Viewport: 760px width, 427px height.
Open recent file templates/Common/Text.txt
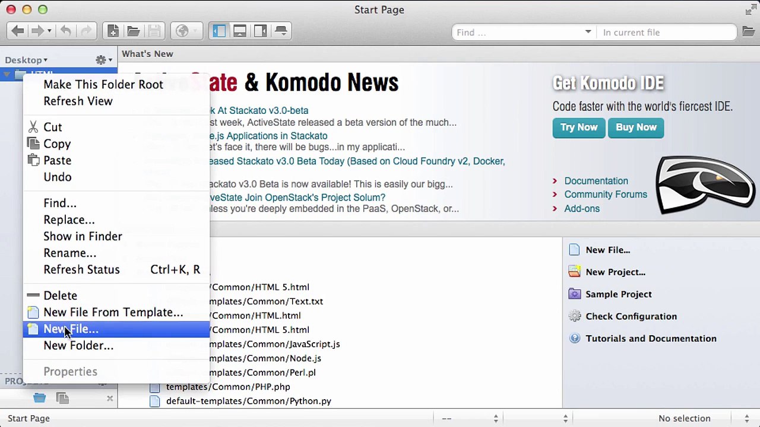point(267,301)
